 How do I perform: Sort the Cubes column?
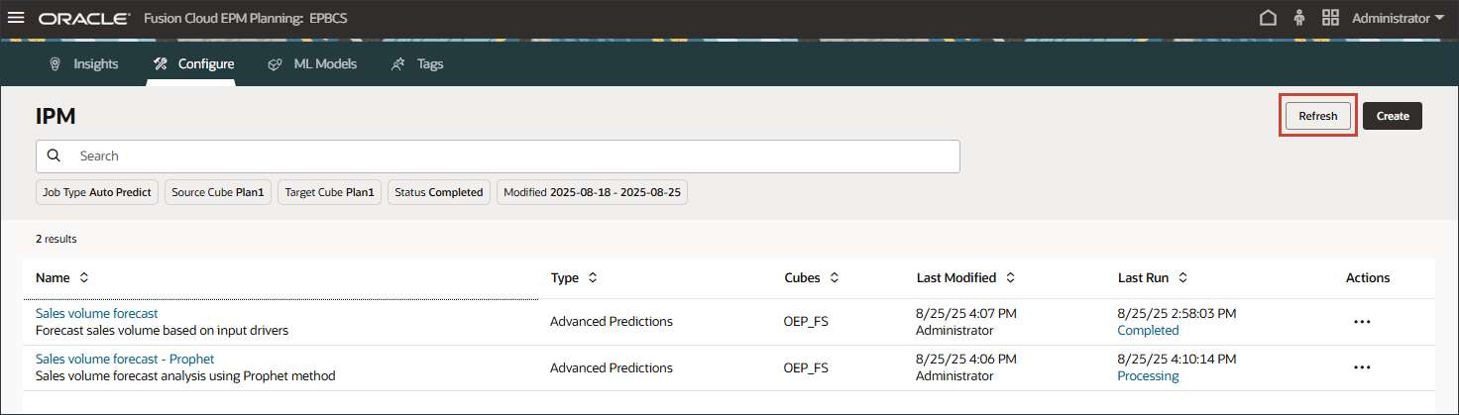(835, 278)
